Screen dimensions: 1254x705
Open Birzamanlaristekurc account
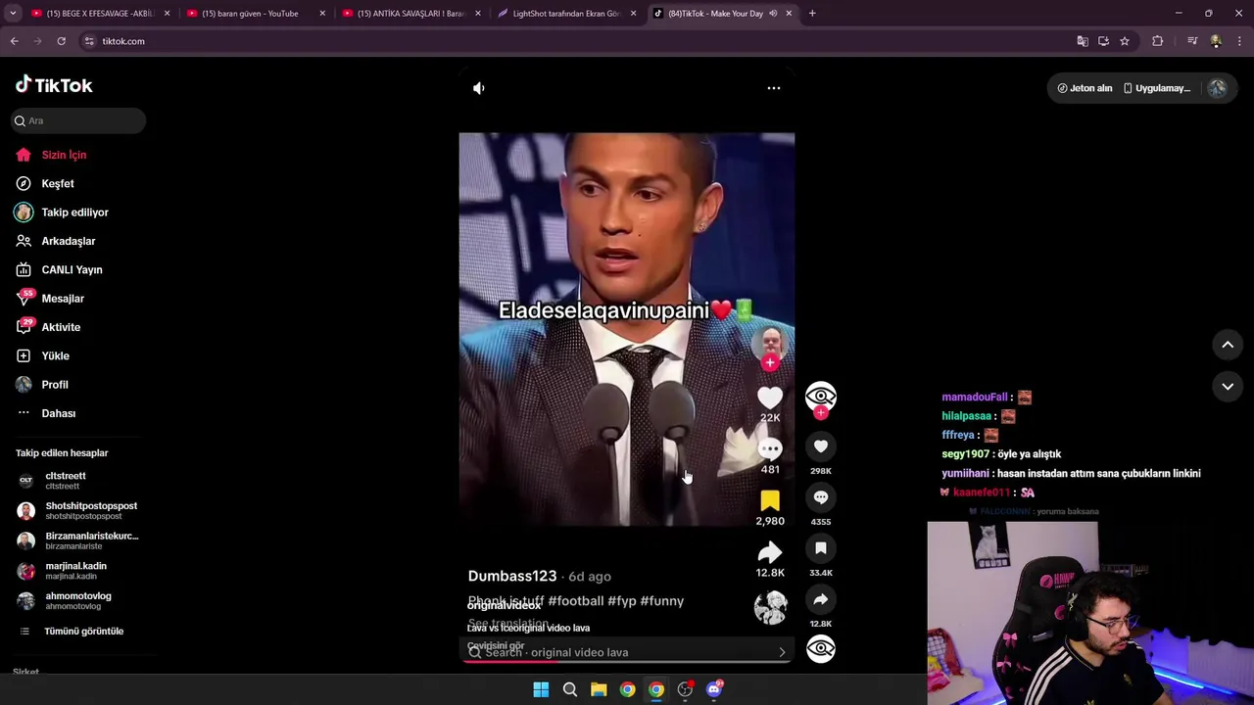click(x=91, y=540)
